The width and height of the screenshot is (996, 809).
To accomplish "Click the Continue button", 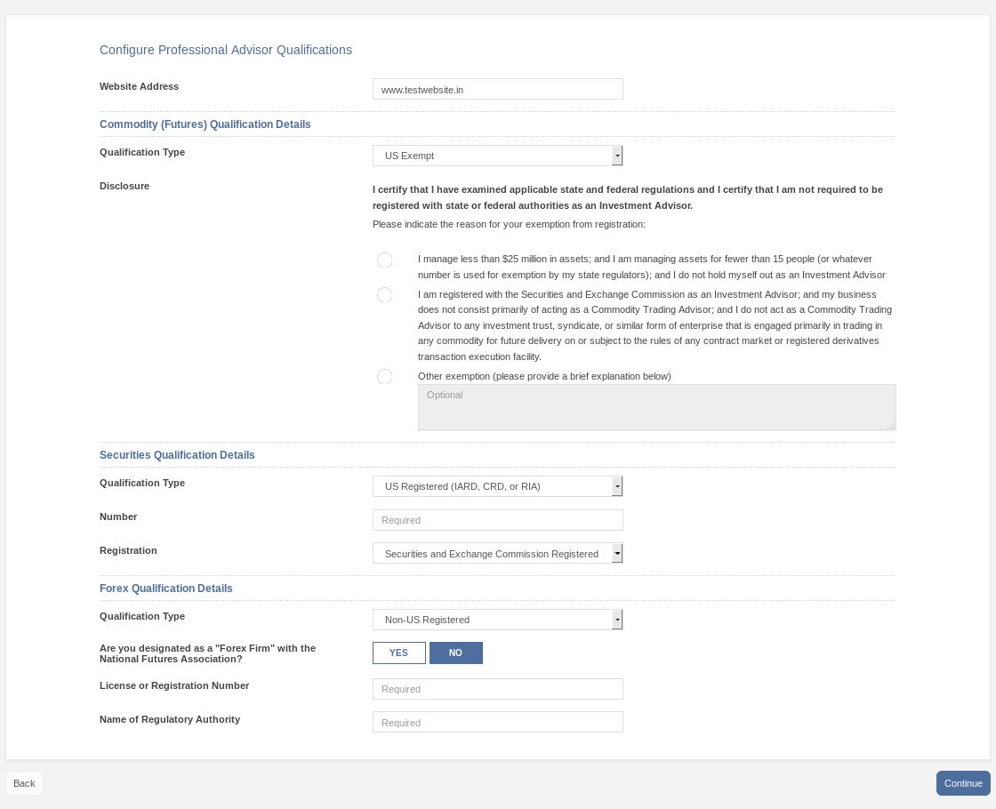I will pyautogui.click(x=963, y=783).
